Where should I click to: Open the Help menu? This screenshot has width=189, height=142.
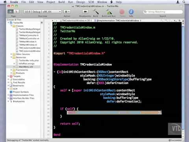[x=119, y=2]
